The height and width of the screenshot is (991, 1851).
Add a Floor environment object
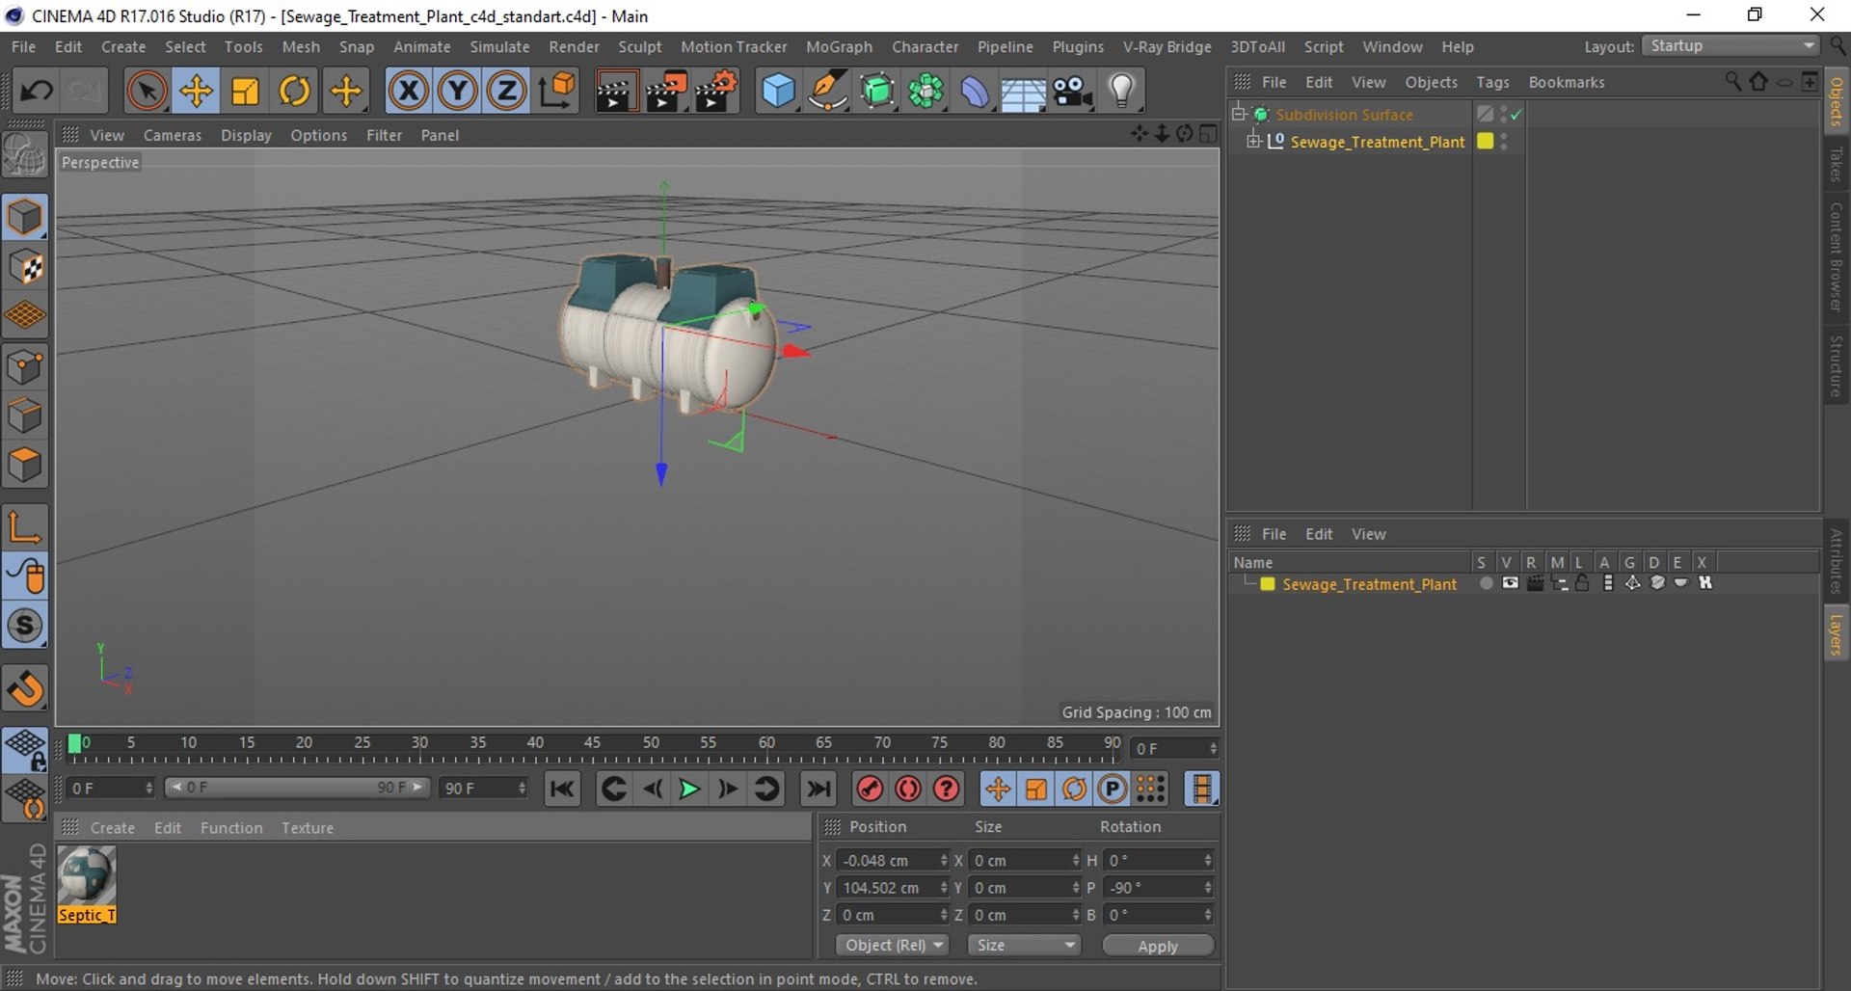pos(1023,92)
